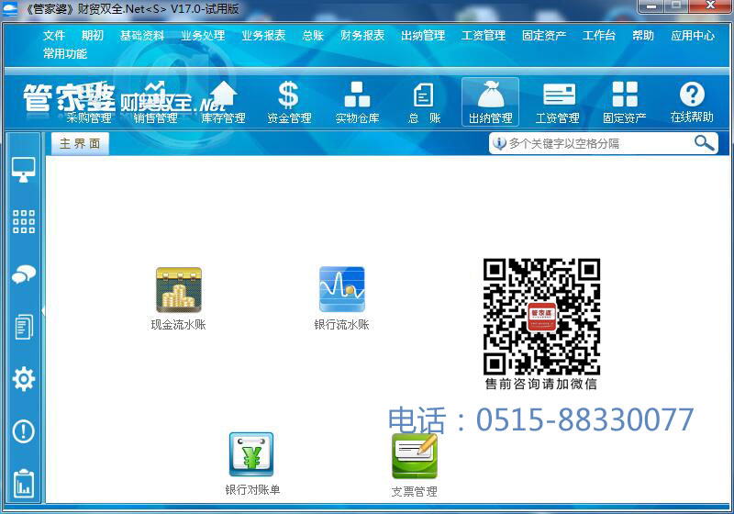Viewport: 734px width, 514px height.
Task: Click the monitor icon in left sidebar
Action: click(x=24, y=170)
